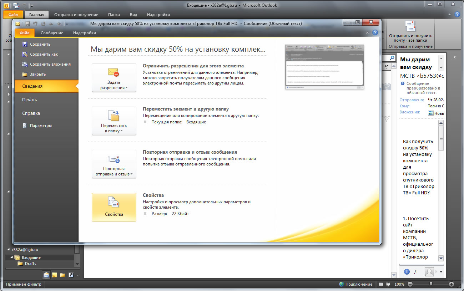The width and height of the screenshot is (464, 291).
Task: Open Повторная отправка и отзыв dropdown
Action: click(114, 164)
